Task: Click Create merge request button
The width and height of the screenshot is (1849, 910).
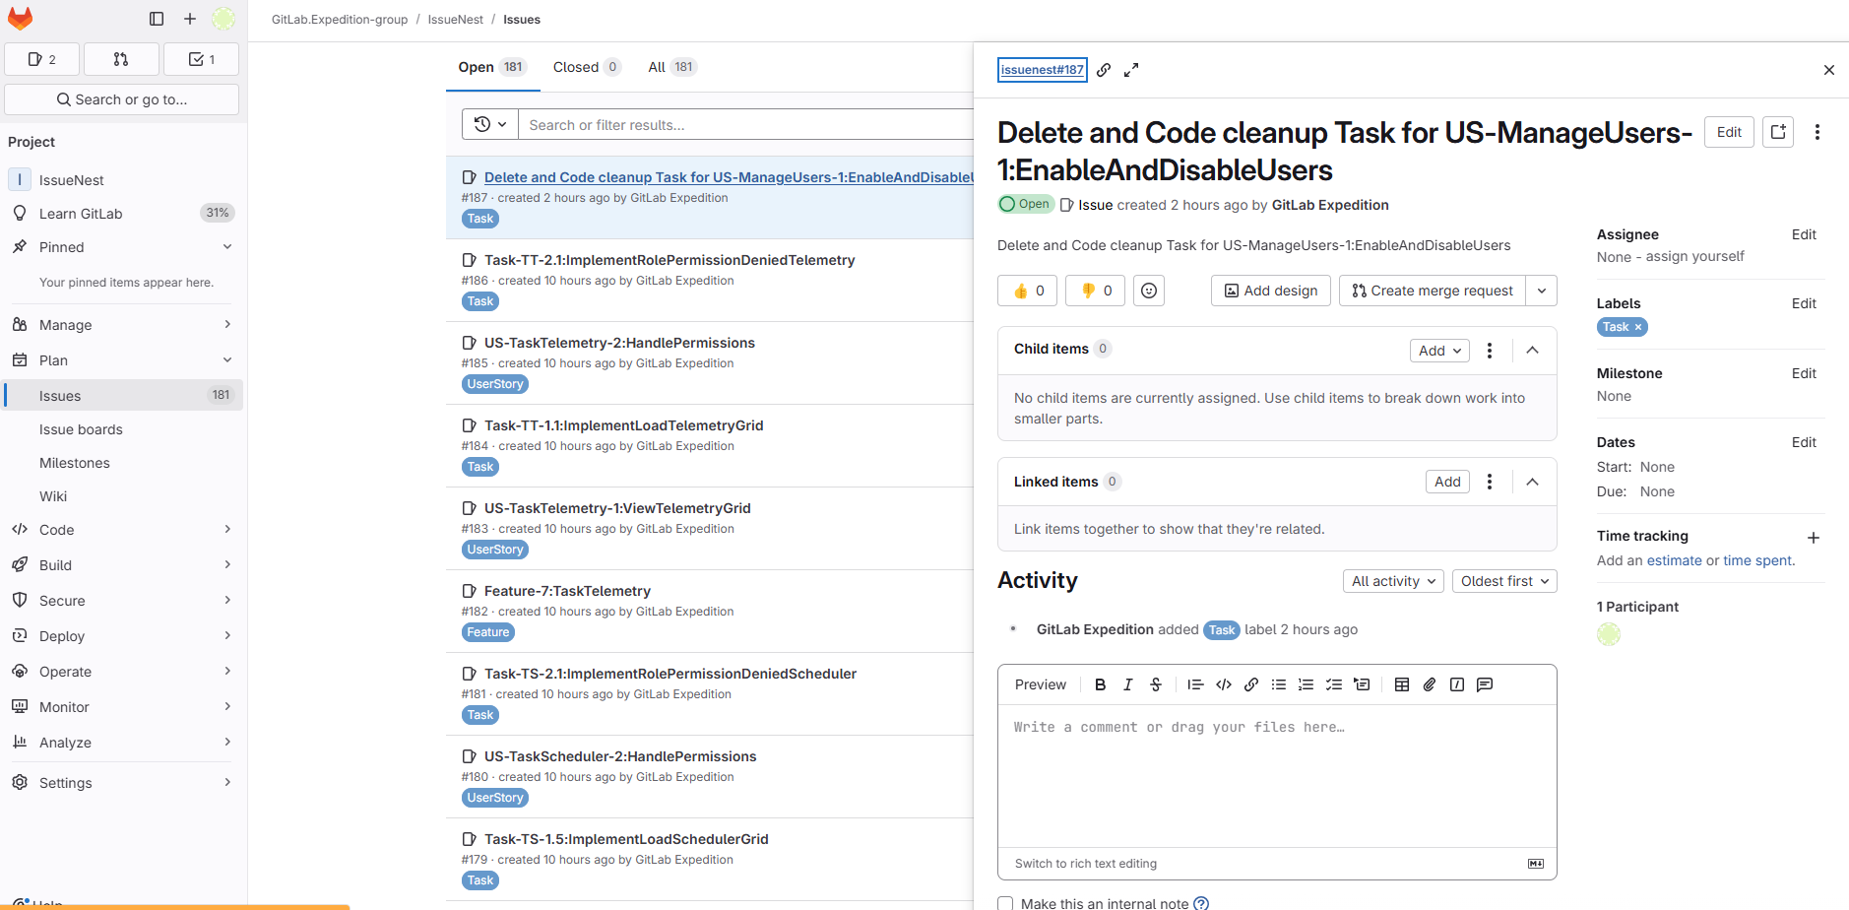Action: [1433, 291]
